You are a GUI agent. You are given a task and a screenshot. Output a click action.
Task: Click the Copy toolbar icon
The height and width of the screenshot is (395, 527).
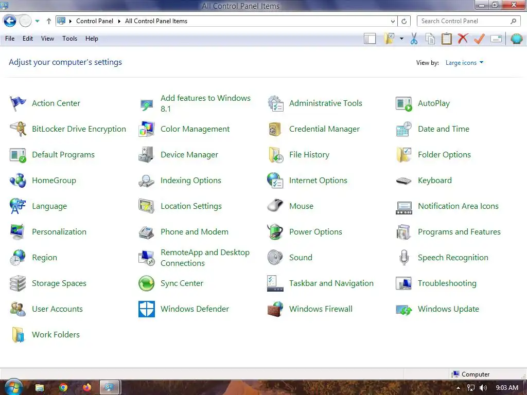click(x=430, y=39)
